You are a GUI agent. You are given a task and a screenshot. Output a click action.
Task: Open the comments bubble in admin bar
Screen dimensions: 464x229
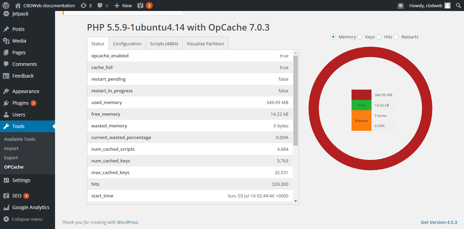click(102, 5)
